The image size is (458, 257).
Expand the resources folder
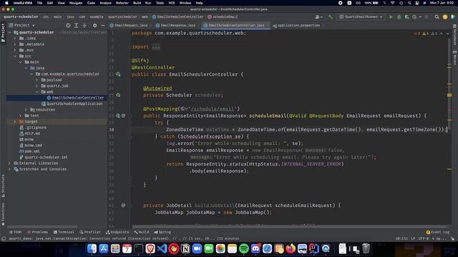tap(26, 110)
